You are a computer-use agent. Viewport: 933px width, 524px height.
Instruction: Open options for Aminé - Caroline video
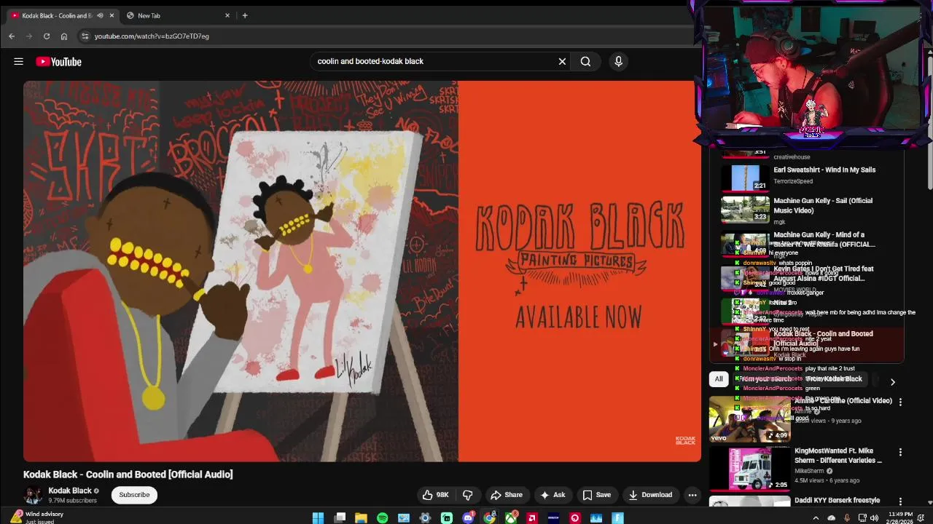click(x=900, y=402)
